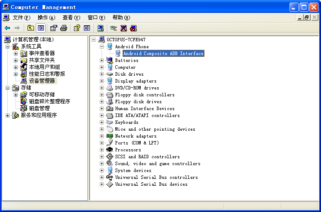Click the Uninstall device red X icon
This screenshot has width=321, height=212.
(123, 28)
